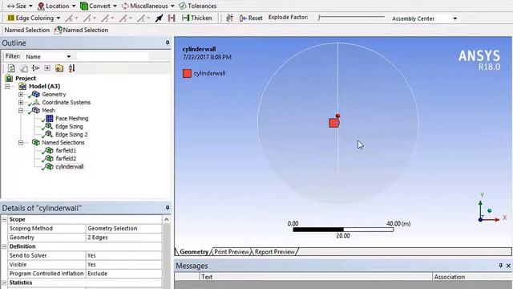Select farfield2 named selection
Viewport: 513px width, 289px height.
pos(66,158)
